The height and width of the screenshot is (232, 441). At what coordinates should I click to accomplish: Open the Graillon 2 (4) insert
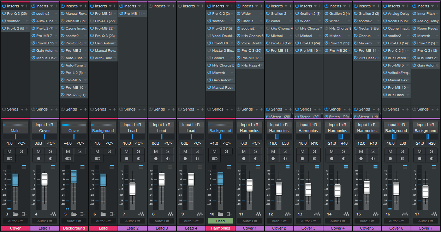338,13
